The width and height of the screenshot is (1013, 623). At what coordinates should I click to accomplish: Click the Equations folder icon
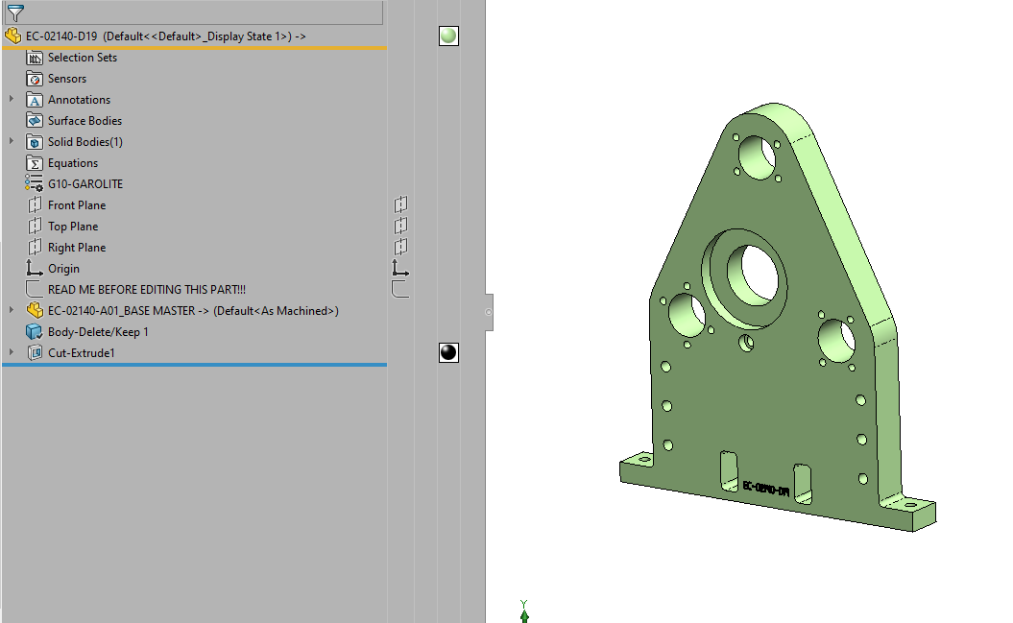[35, 163]
